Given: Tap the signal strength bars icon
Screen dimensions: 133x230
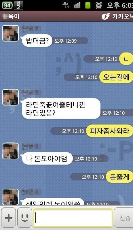Looking at the screenshot, I should click(x=77, y=5).
